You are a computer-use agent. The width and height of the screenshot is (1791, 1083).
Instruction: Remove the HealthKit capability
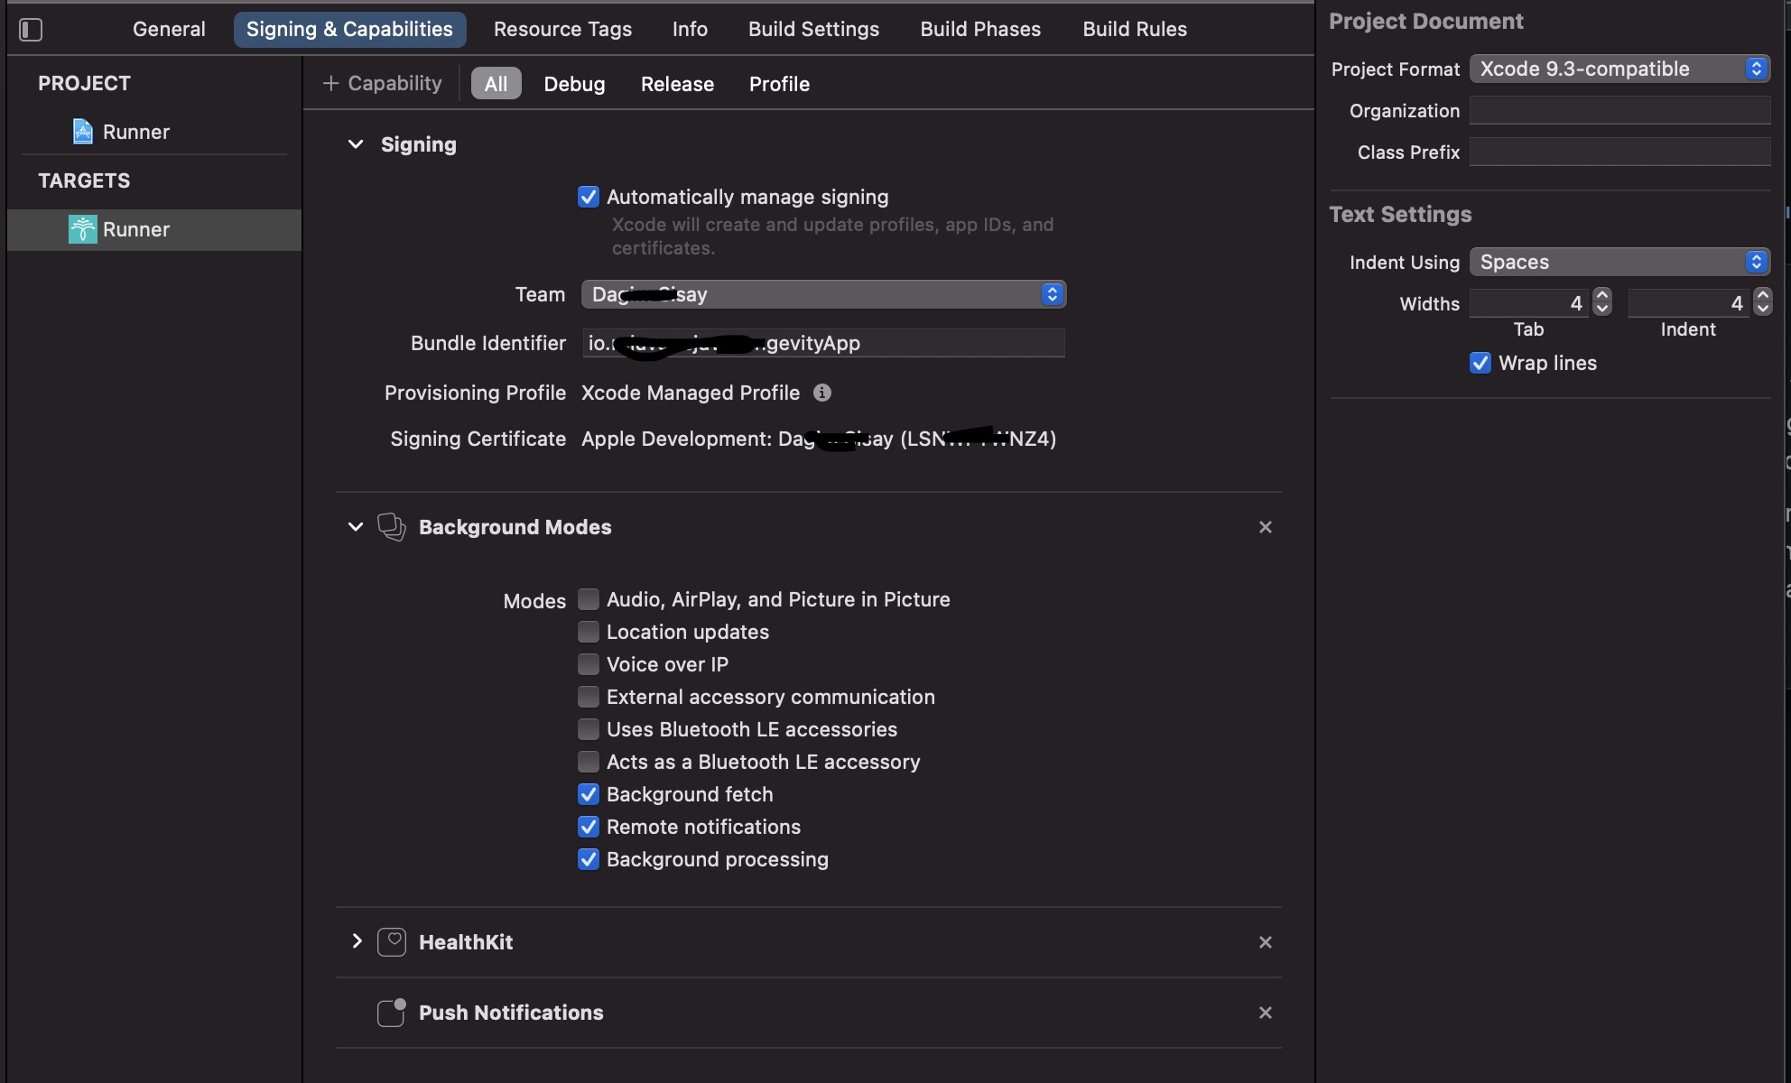tap(1266, 942)
